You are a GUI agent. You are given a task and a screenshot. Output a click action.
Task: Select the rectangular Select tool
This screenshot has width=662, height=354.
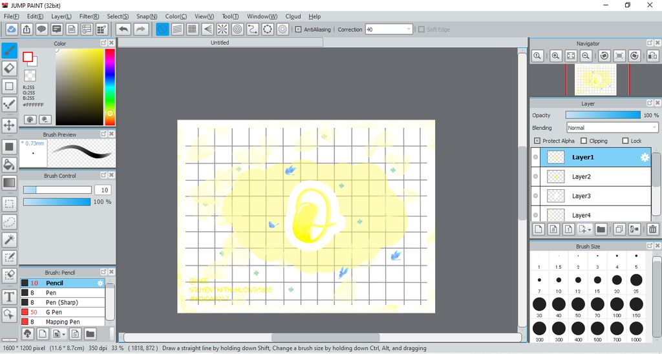pos(9,203)
